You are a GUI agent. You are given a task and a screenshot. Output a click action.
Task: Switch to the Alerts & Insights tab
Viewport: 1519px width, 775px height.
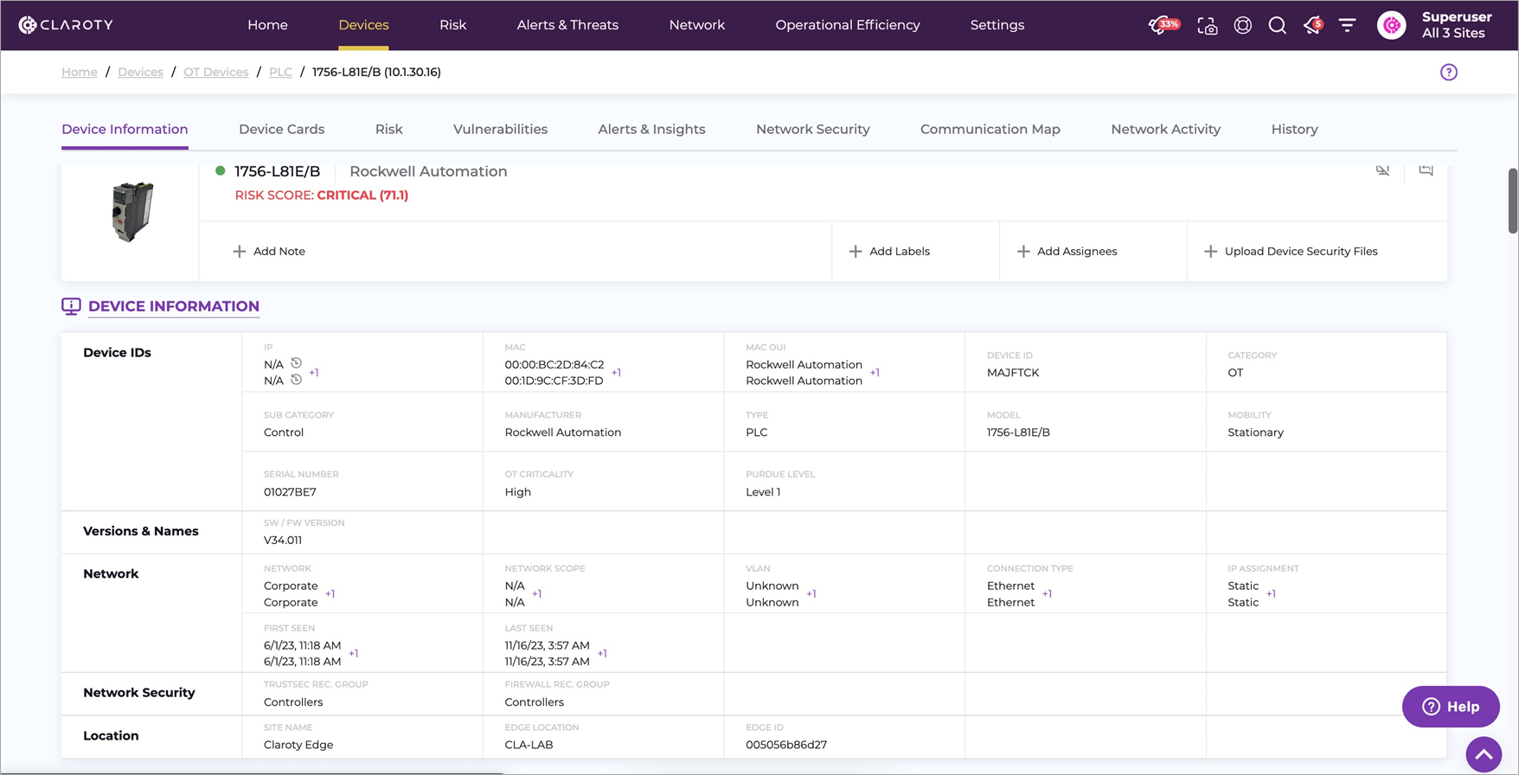pos(651,130)
